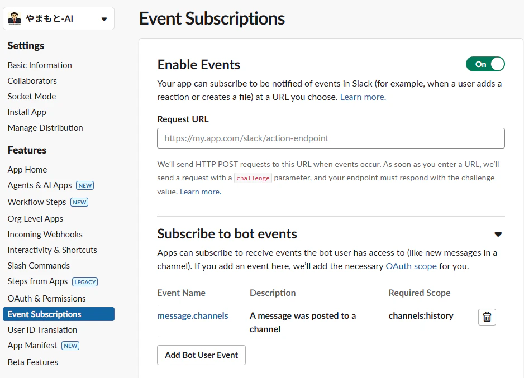Delete the message.channels event with trash icon

(487, 317)
